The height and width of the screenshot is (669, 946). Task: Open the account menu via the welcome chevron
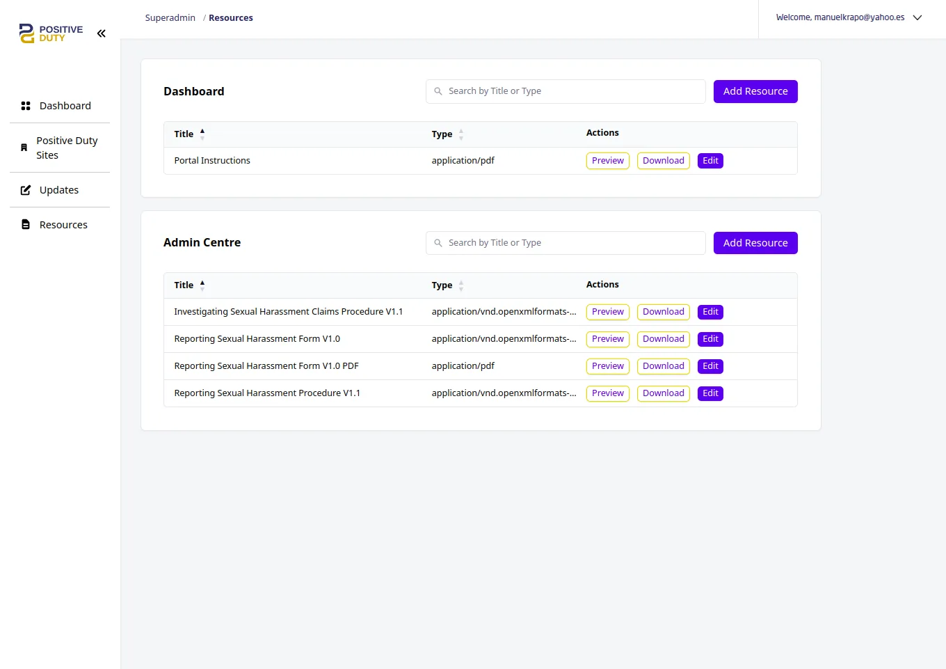tap(917, 17)
